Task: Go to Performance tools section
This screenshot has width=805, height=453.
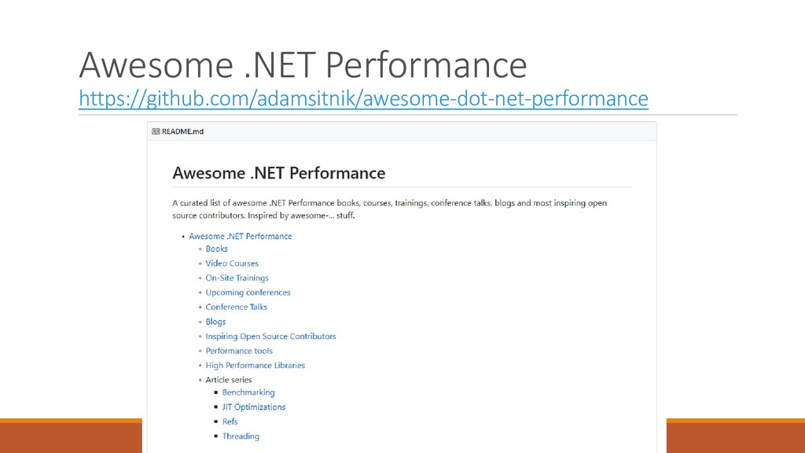Action: (239, 351)
